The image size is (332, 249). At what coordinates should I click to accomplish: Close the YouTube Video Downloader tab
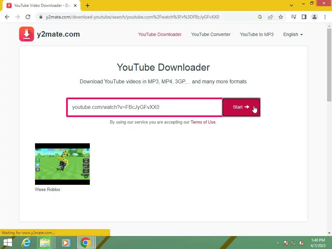[75, 6]
